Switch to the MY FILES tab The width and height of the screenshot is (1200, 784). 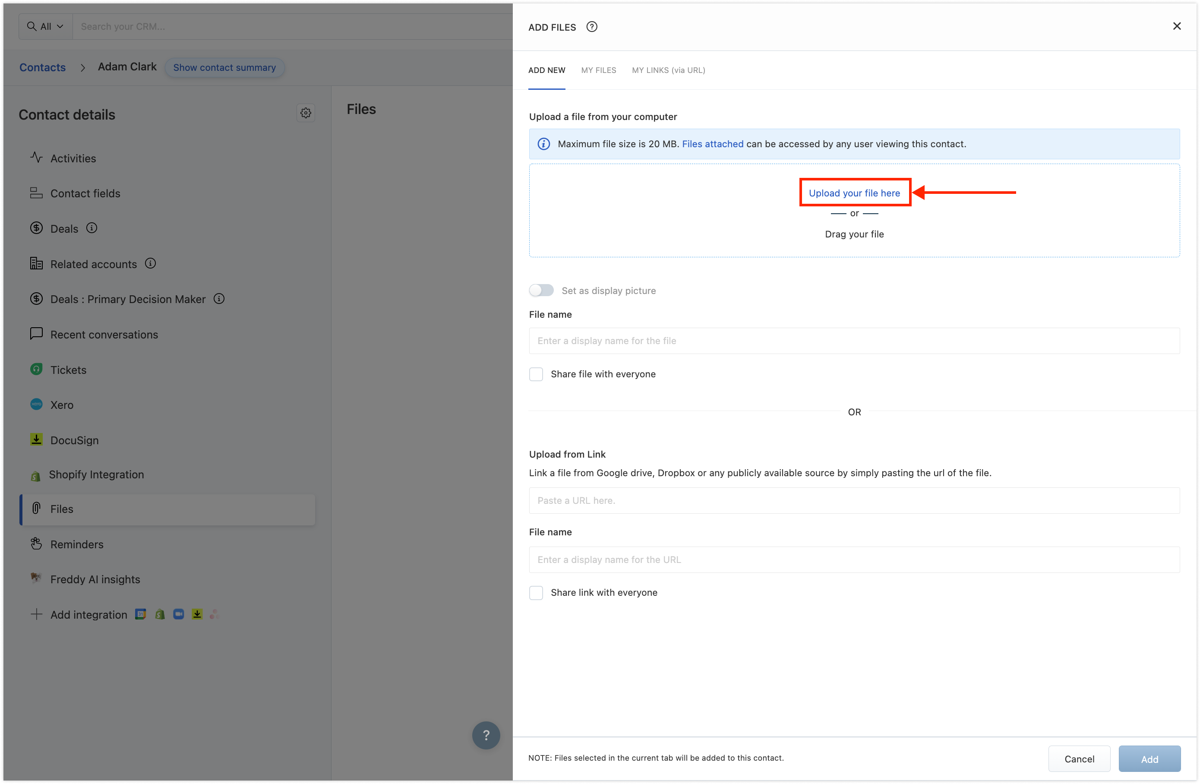click(x=598, y=70)
